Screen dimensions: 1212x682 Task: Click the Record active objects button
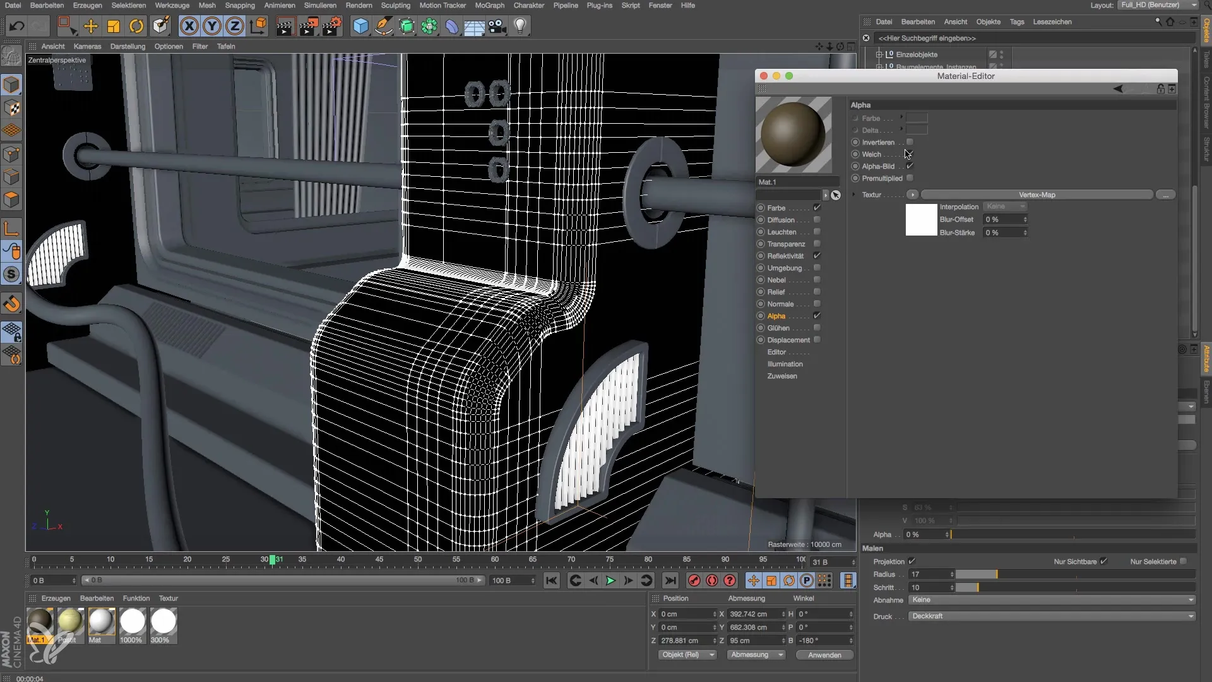coord(694,580)
